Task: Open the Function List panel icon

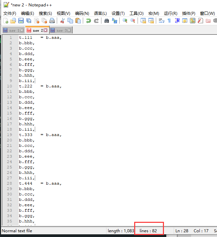Action: coord(200,21)
